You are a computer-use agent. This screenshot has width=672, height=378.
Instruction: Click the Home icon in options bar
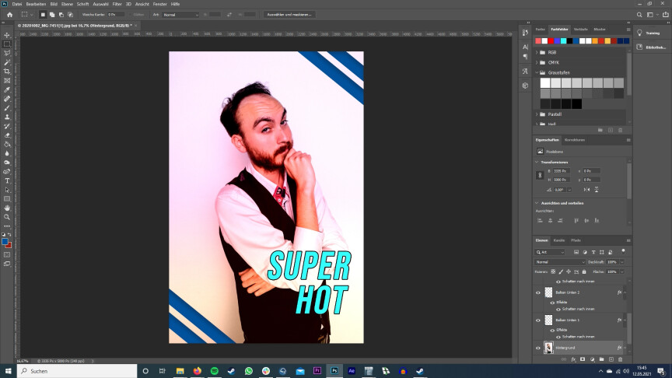tap(7, 14)
